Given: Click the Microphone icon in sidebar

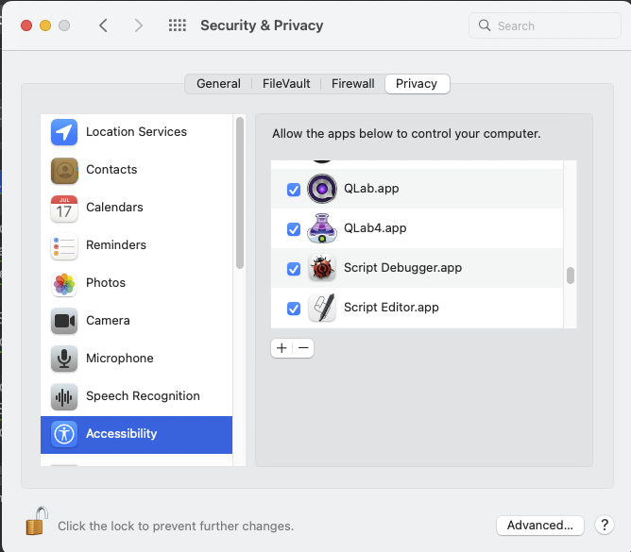Looking at the screenshot, I should coord(64,359).
